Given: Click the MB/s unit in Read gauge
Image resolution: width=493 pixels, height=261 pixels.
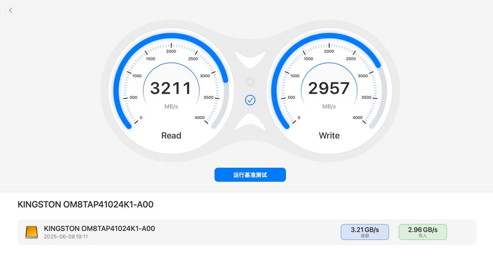Looking at the screenshot, I should (171, 106).
